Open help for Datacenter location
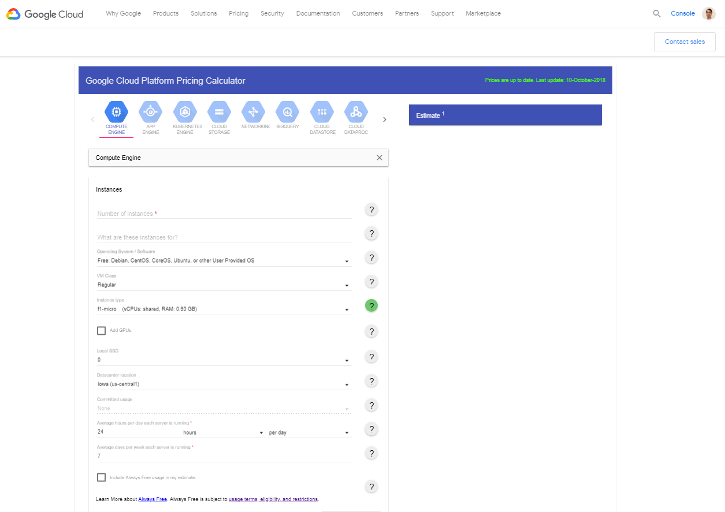The image size is (725, 512). [371, 381]
